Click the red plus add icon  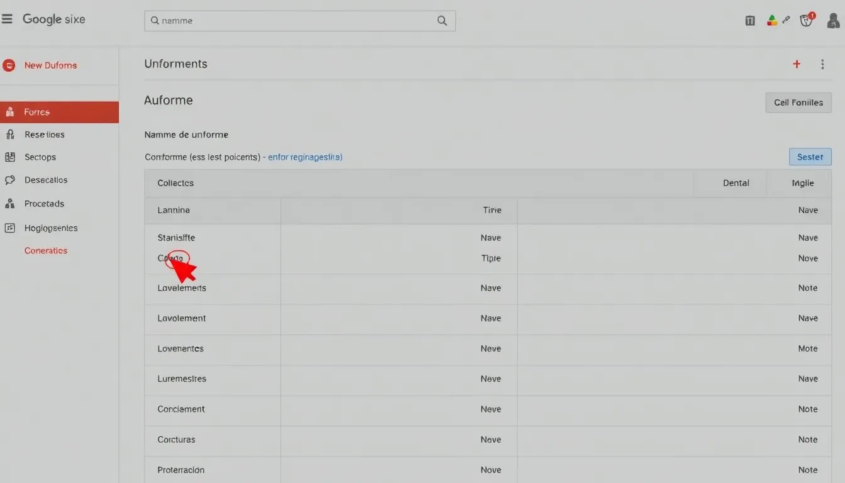click(x=797, y=64)
